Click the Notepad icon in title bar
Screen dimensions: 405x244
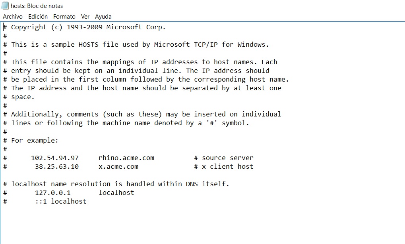(5, 6)
